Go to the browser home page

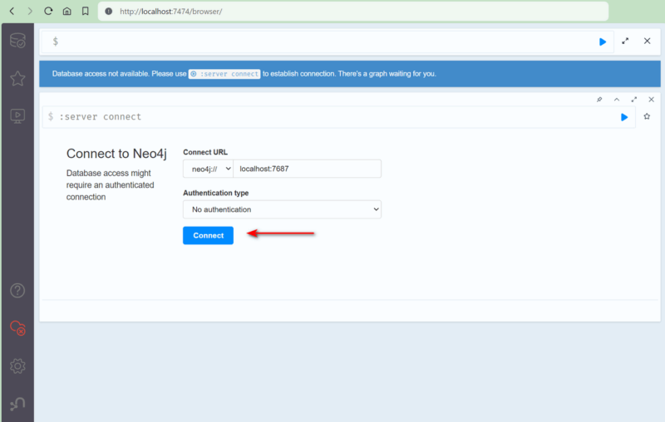pyautogui.click(x=67, y=11)
